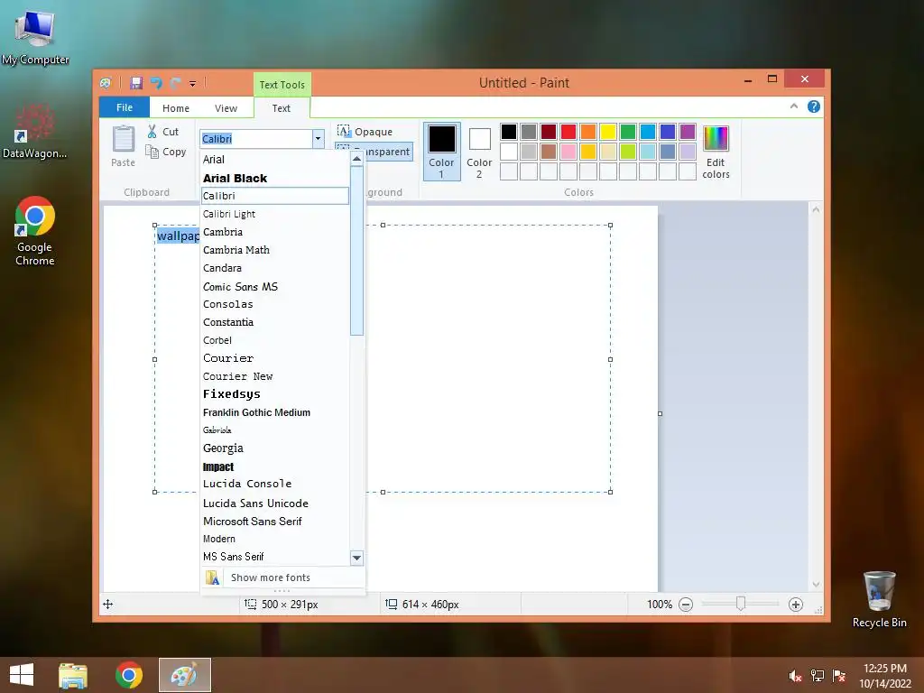Zoom out using the minus button
Image resolution: width=924 pixels, height=693 pixels.
point(686,605)
